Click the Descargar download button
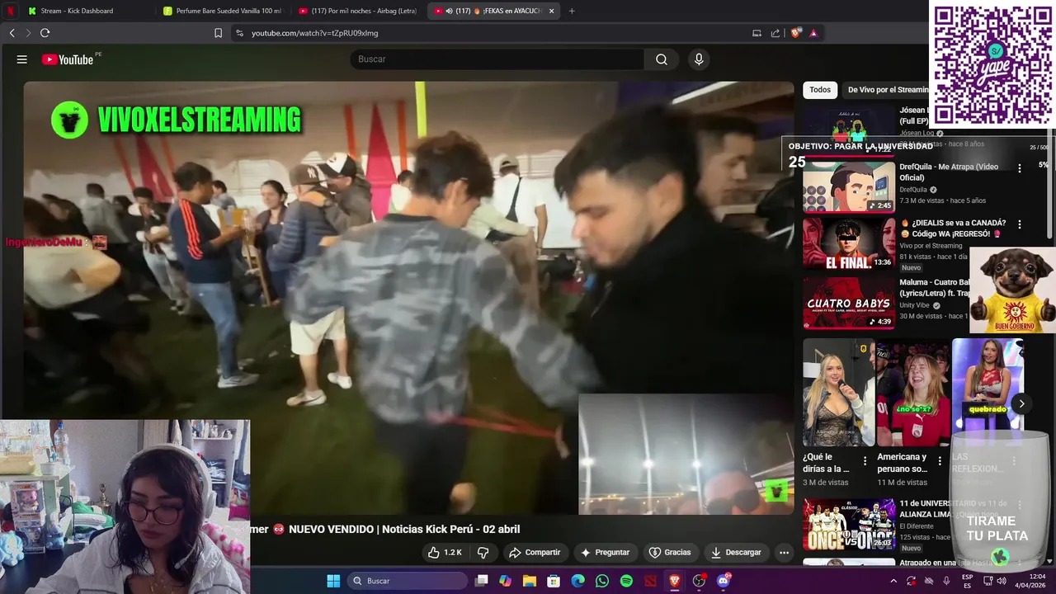1056x594 pixels. click(736, 552)
